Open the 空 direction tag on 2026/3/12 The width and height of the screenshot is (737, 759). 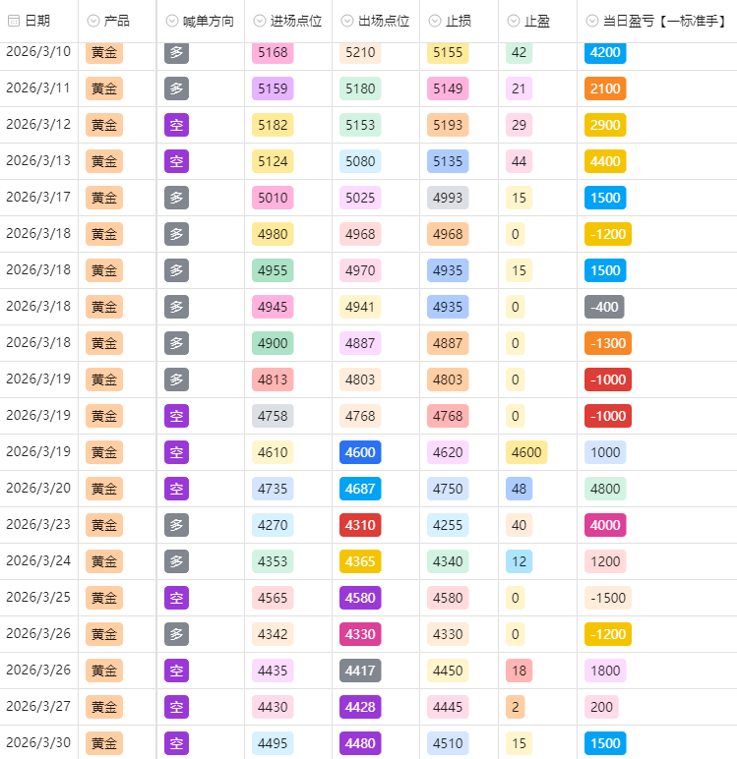pos(176,125)
